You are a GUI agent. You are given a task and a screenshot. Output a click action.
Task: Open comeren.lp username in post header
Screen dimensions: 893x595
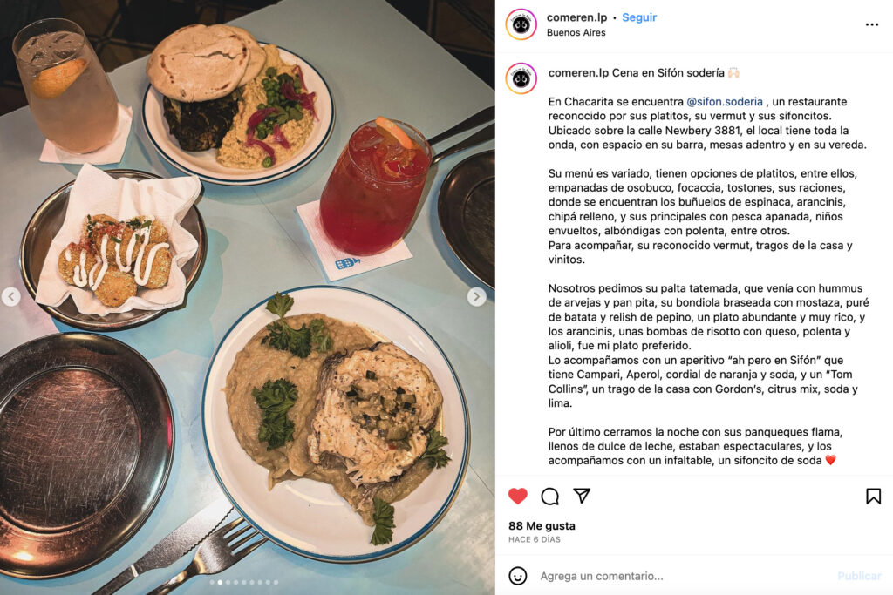click(576, 17)
